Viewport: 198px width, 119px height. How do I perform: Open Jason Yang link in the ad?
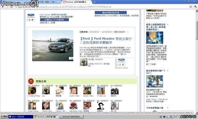click(x=151, y=99)
